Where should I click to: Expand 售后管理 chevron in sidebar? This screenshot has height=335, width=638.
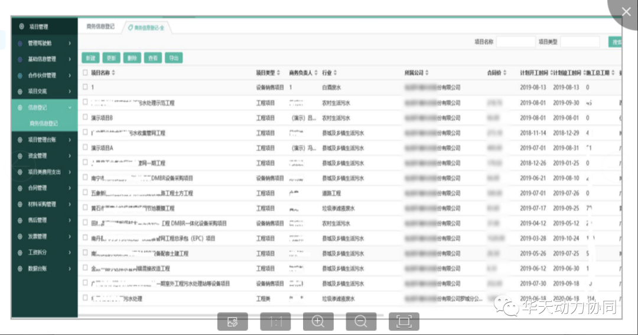[70, 221]
